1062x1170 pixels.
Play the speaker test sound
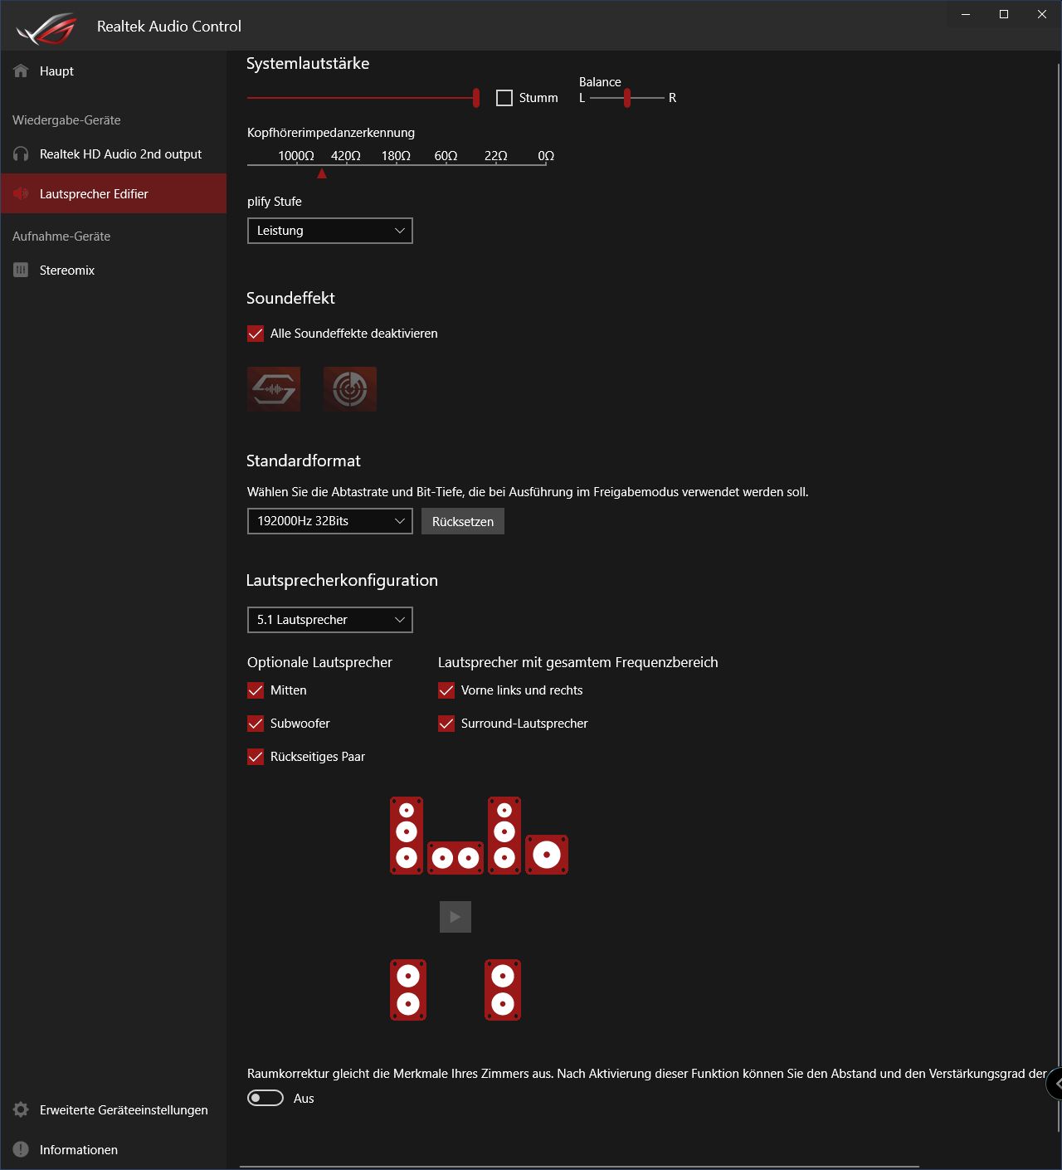[455, 917]
